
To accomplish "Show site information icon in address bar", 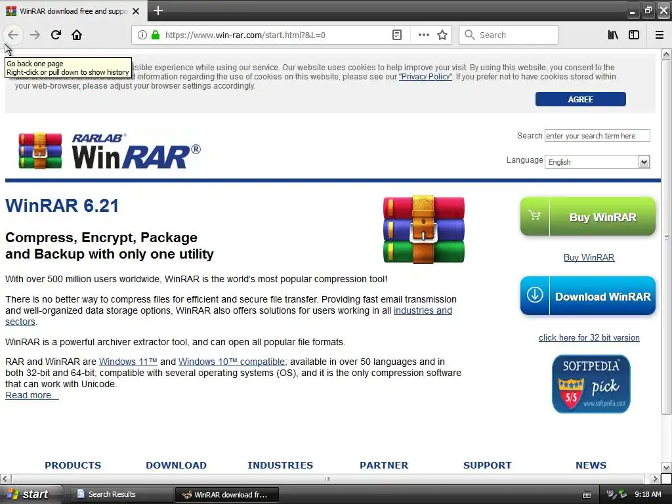I will click(x=142, y=35).
